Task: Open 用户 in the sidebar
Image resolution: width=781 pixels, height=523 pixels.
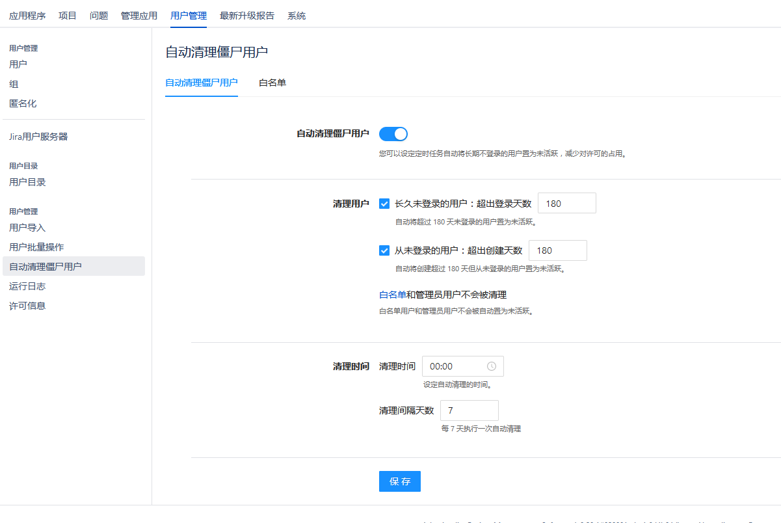Action: pos(18,64)
